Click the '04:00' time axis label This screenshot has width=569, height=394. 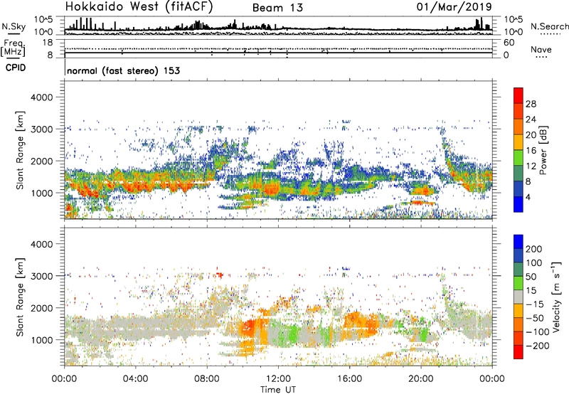point(135,379)
